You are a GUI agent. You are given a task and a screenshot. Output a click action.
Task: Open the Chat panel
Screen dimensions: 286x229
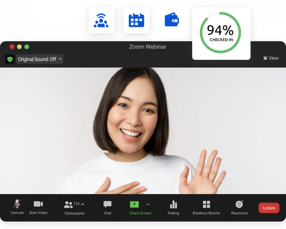tap(107, 205)
